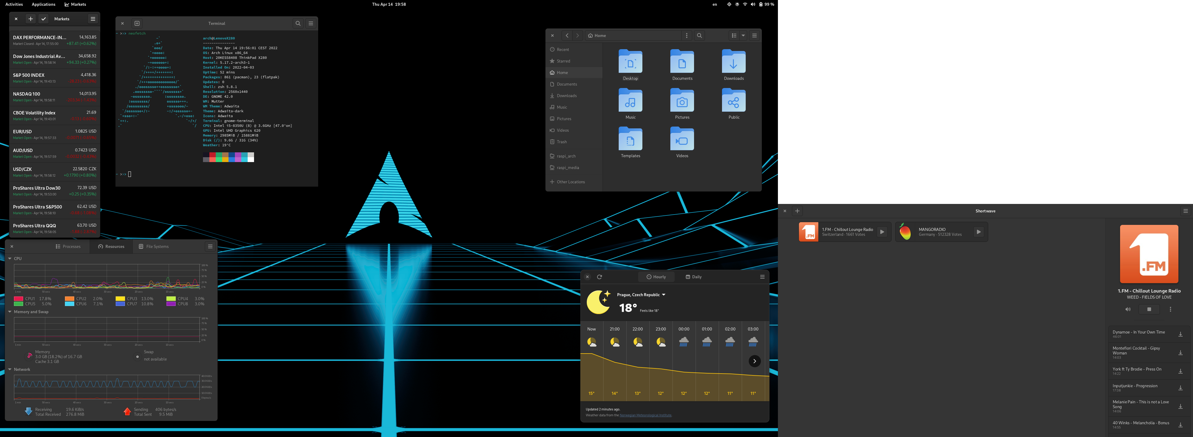The image size is (1193, 437).
Task: Open clock and calendar in top bar
Action: (x=389, y=4)
